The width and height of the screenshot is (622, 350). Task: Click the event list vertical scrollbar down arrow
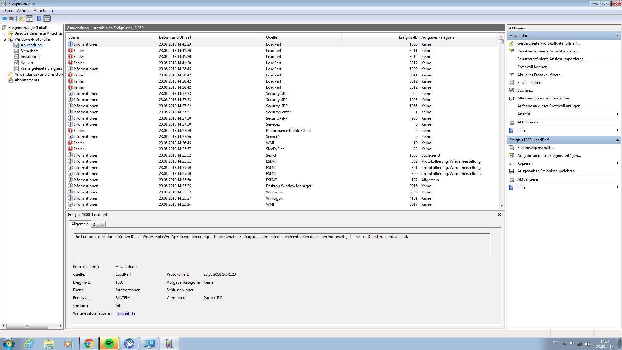pyautogui.click(x=501, y=206)
